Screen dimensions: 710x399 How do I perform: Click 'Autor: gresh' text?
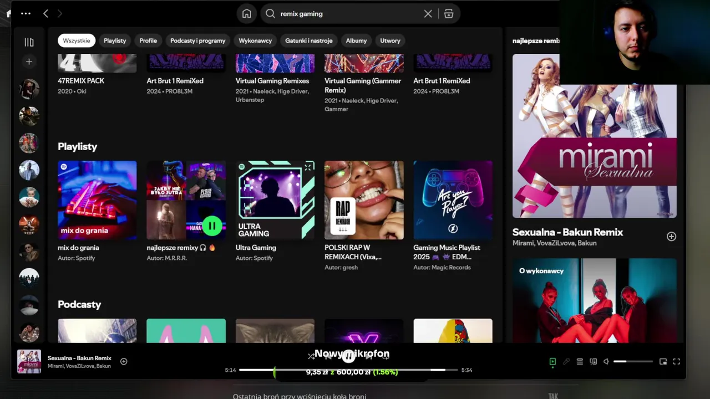[341, 268]
